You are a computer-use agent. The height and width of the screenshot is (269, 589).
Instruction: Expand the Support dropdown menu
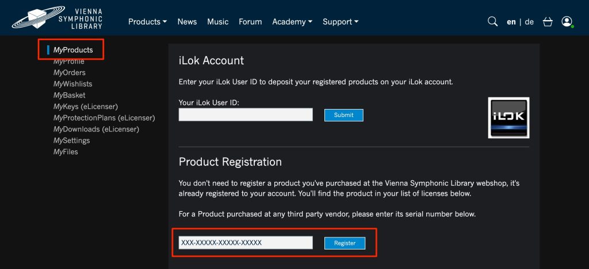click(x=340, y=22)
